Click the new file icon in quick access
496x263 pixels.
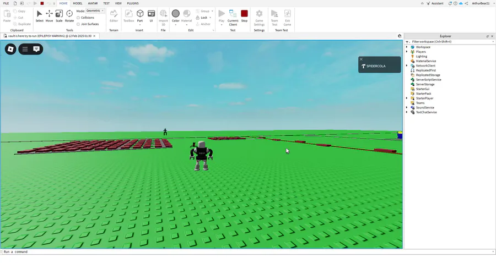(x=15, y=3)
